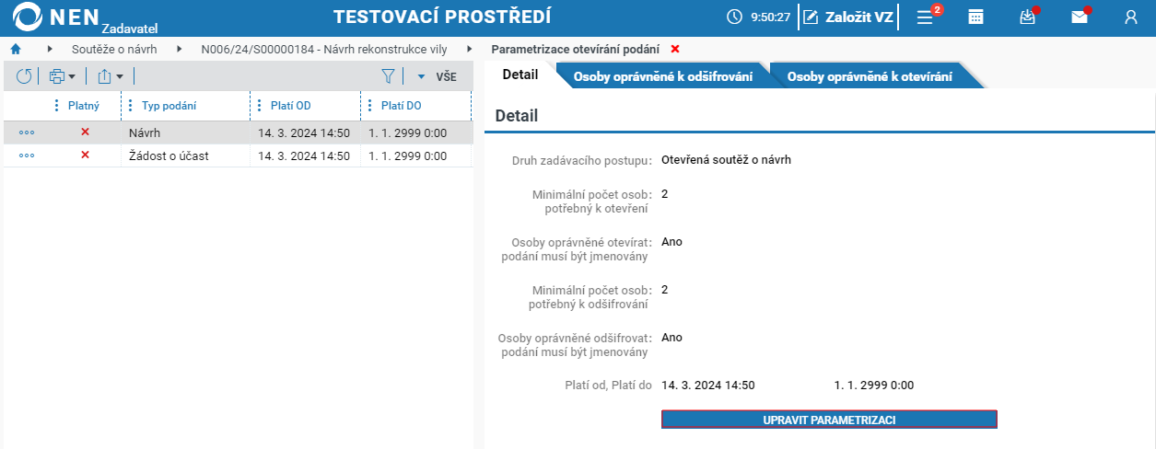1156x449 pixels.
Task: Open column options for Typ podání
Action: 130,106
